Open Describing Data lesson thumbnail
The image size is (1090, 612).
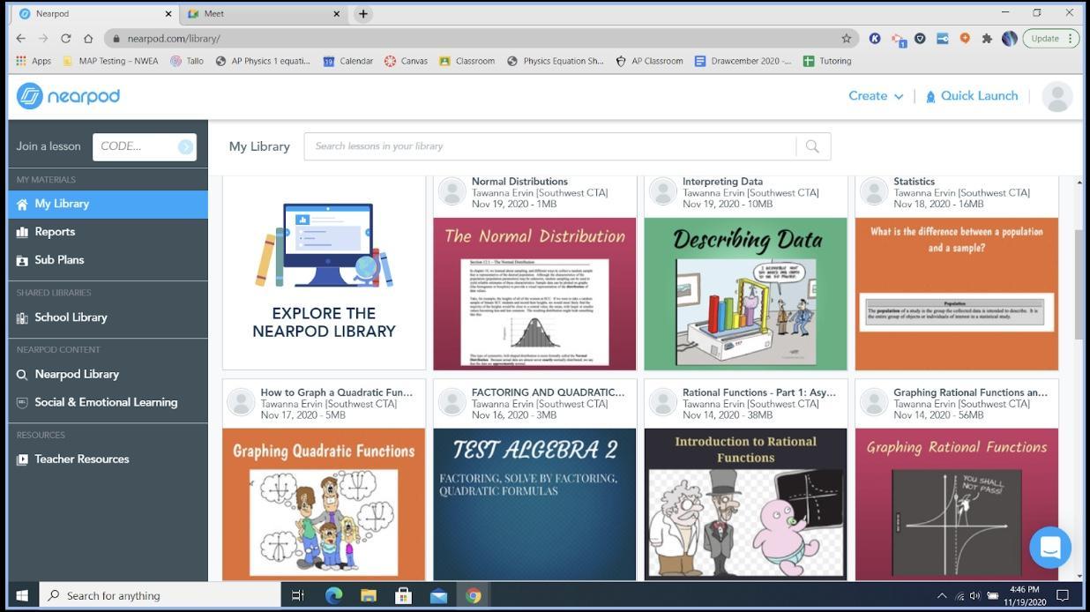point(745,294)
